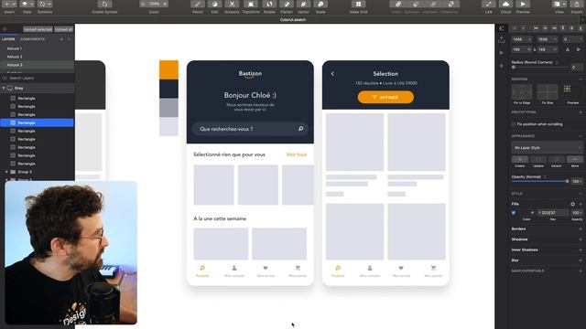The width and height of the screenshot is (586, 329).
Task: Click the Create Symbol toolbar icon
Action: [x=104, y=5]
